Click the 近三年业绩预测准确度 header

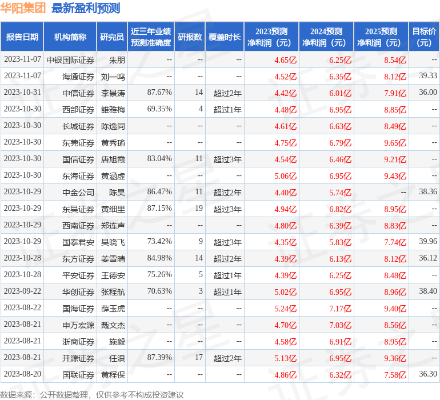click(x=151, y=37)
